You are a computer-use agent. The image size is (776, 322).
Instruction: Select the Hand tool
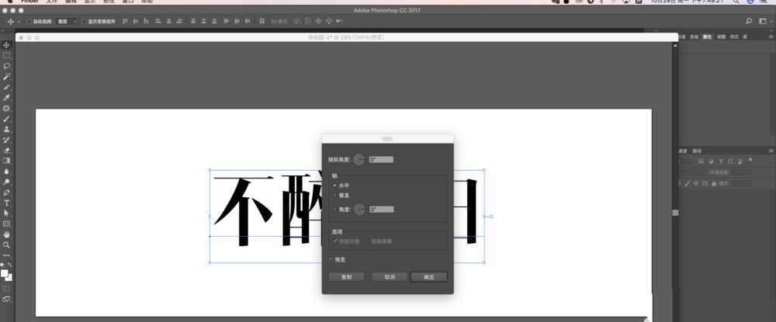coord(7,234)
